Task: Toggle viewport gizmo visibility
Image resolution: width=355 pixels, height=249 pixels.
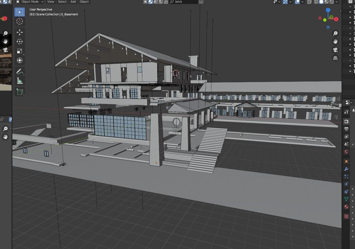Action: (285, 2)
